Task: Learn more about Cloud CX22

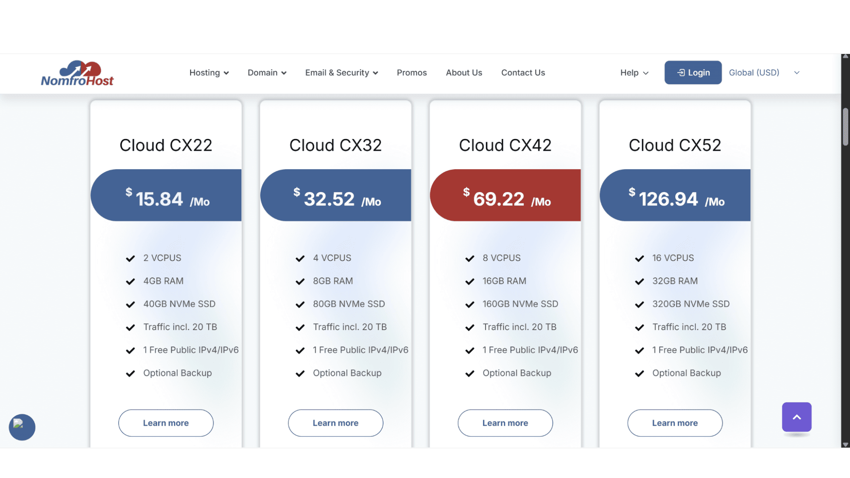Action: (166, 423)
